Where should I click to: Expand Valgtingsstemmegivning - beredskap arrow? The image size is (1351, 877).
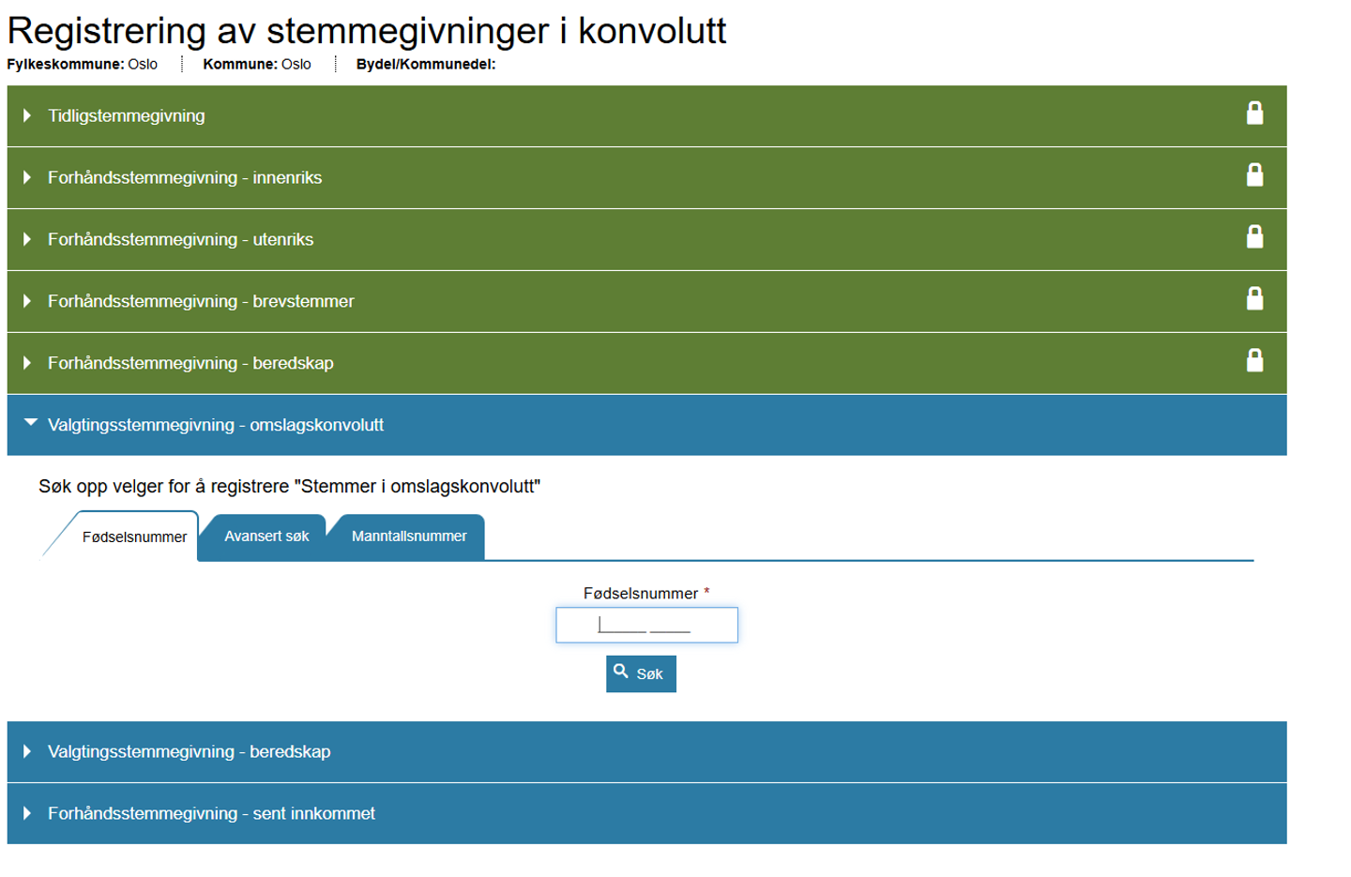[27, 751]
